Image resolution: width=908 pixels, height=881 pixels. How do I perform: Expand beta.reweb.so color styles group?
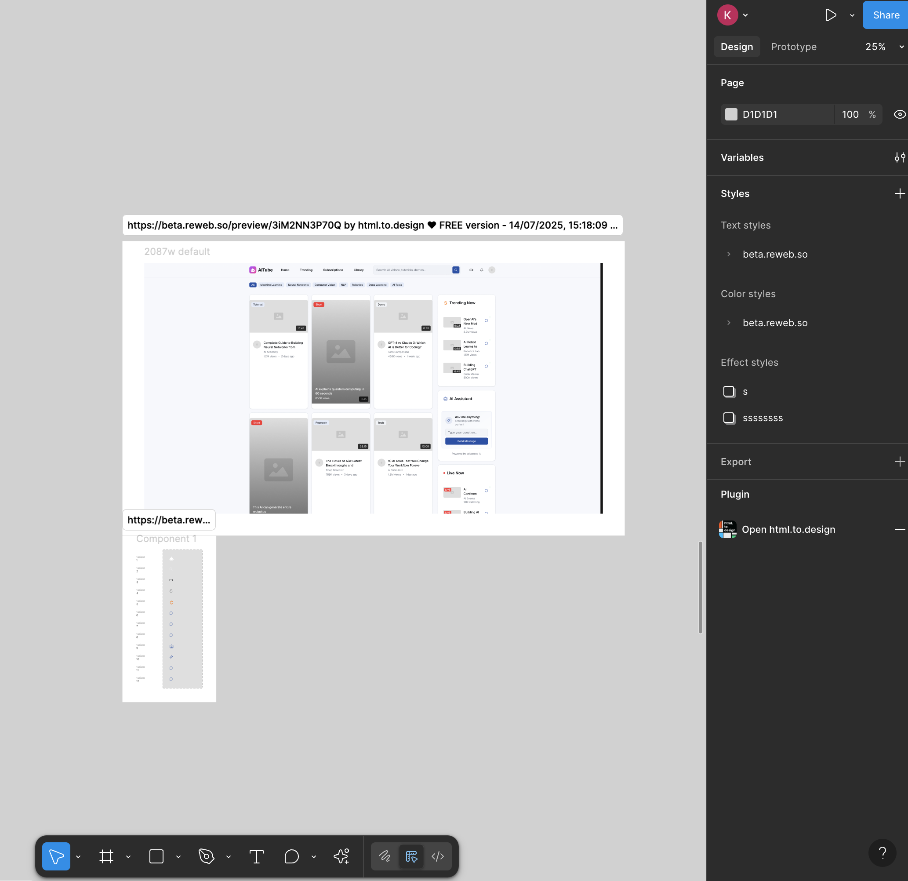coord(729,323)
